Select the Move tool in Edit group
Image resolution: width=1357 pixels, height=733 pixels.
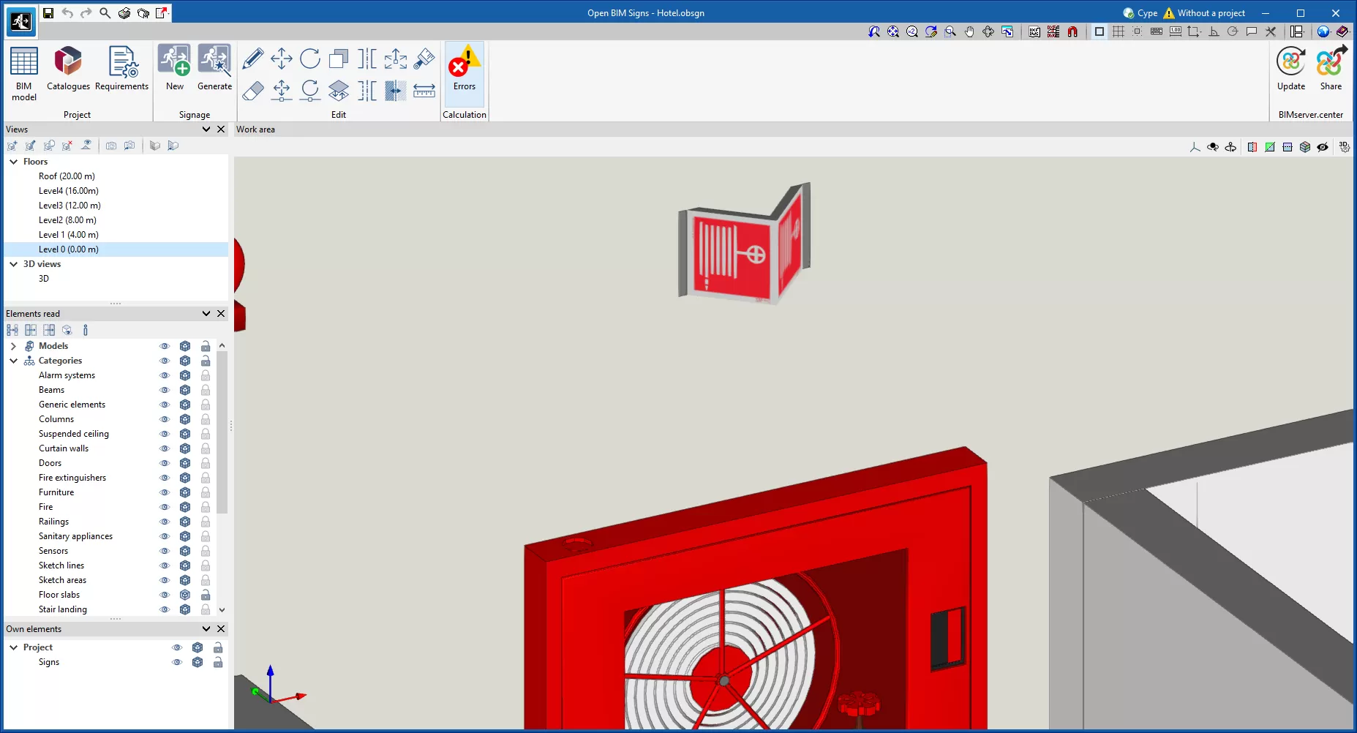coord(282,59)
